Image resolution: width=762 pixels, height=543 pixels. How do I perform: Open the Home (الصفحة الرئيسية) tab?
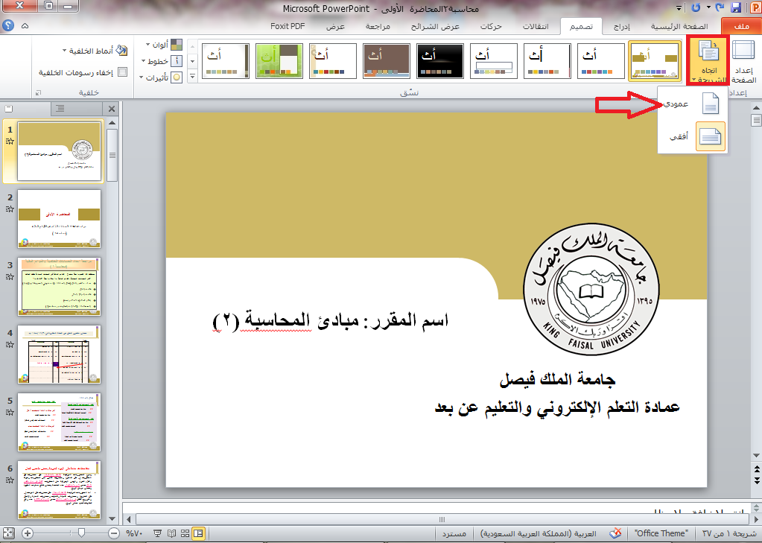[x=679, y=26]
